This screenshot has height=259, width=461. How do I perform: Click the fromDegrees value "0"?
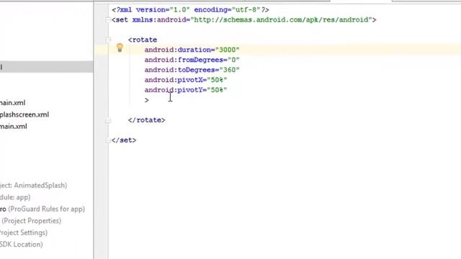[x=233, y=60]
